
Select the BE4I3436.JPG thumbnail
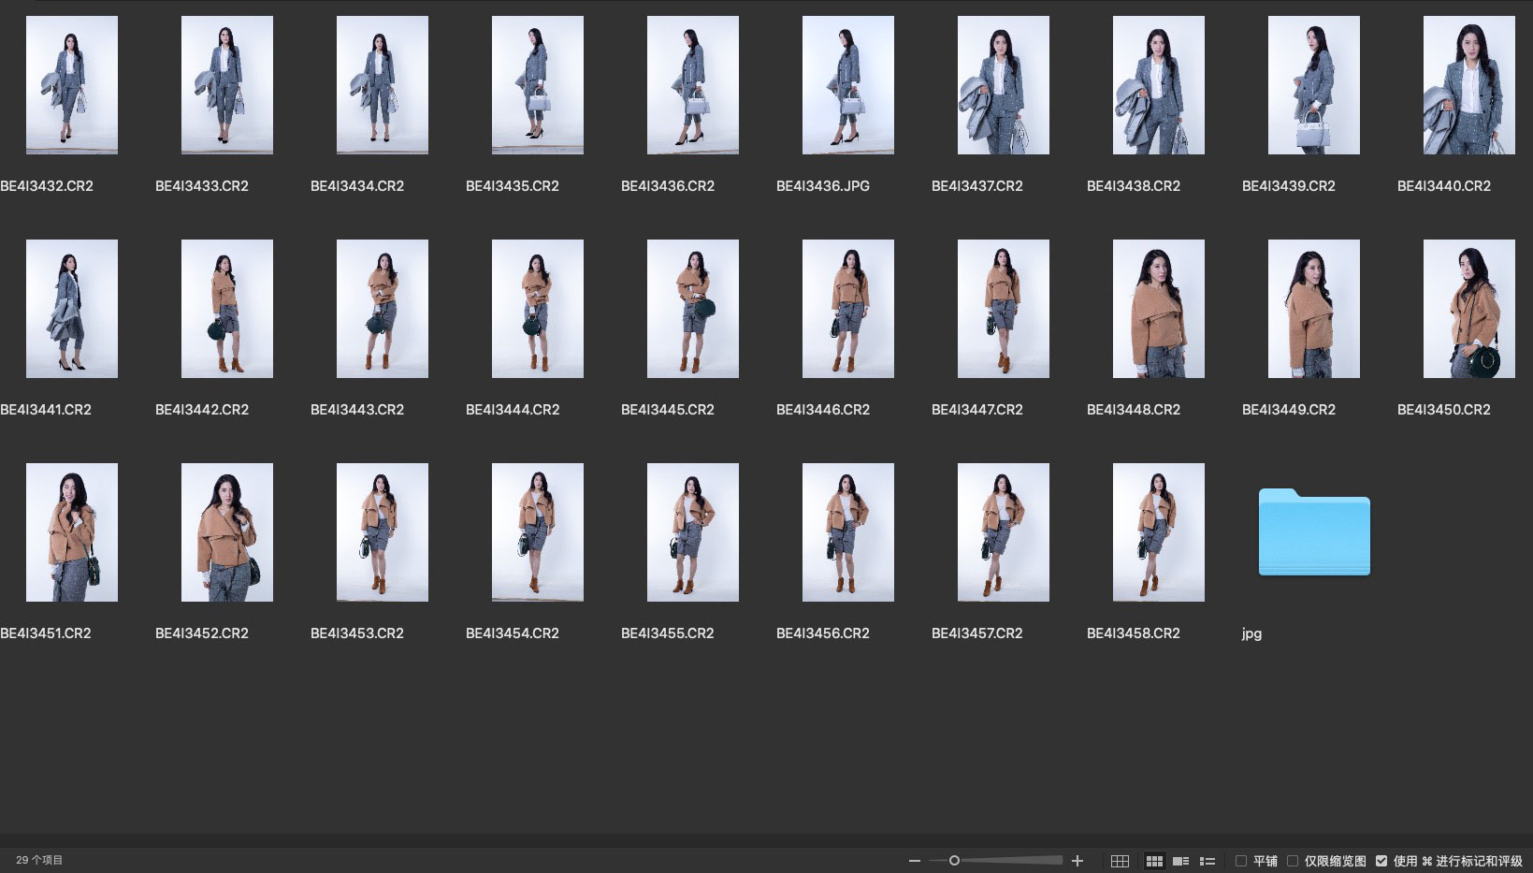[x=847, y=85]
